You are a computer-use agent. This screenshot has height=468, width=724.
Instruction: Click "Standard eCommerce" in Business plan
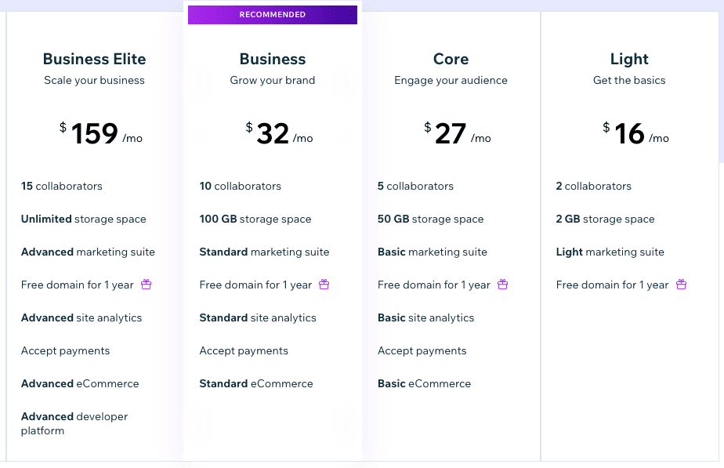pyautogui.click(x=256, y=384)
